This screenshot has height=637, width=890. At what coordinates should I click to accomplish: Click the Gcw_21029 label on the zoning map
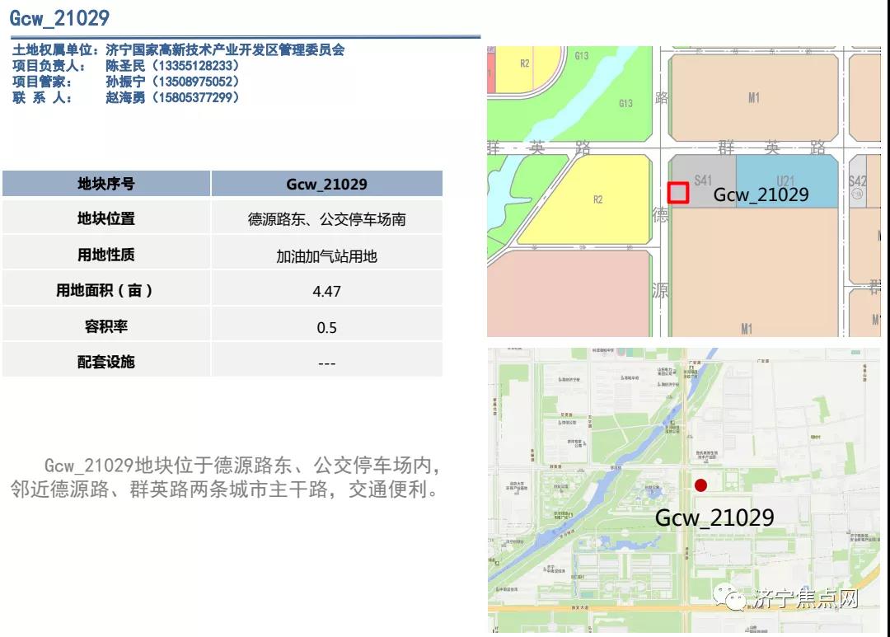click(761, 194)
